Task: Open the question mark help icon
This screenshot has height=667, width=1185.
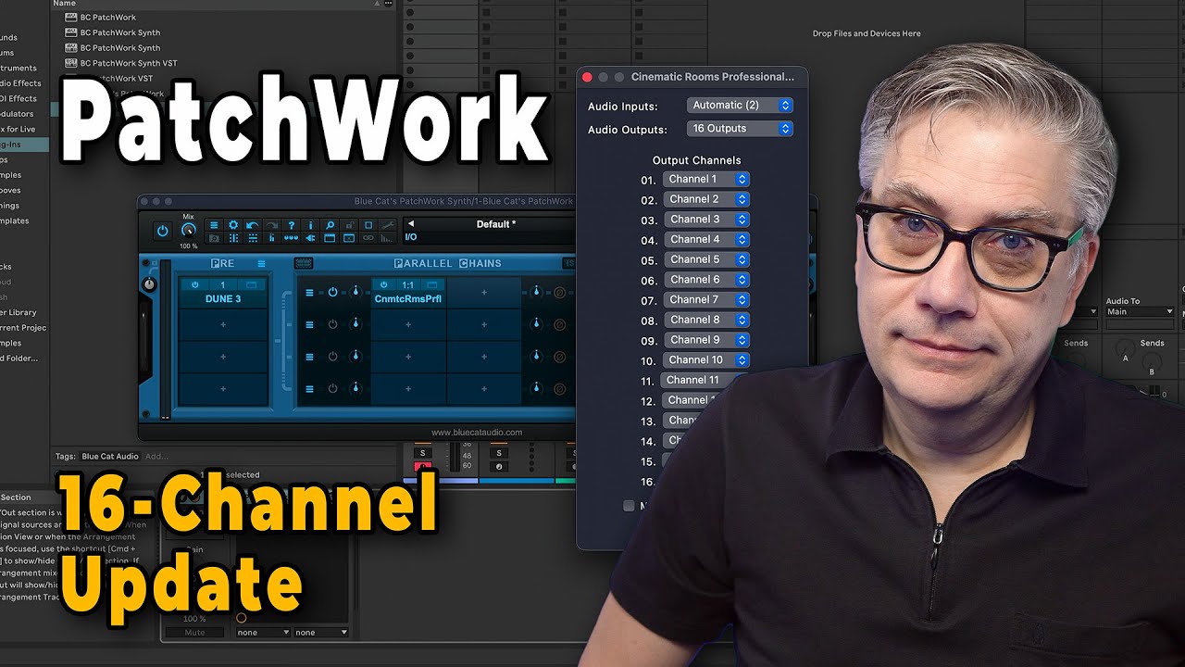Action: [292, 225]
